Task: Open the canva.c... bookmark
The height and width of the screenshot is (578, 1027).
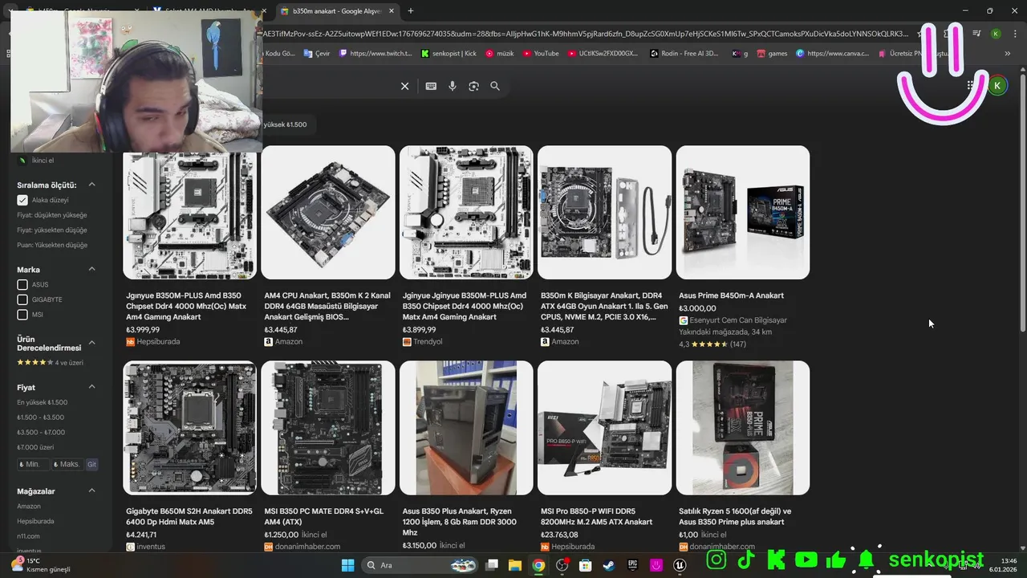Action: (x=832, y=54)
